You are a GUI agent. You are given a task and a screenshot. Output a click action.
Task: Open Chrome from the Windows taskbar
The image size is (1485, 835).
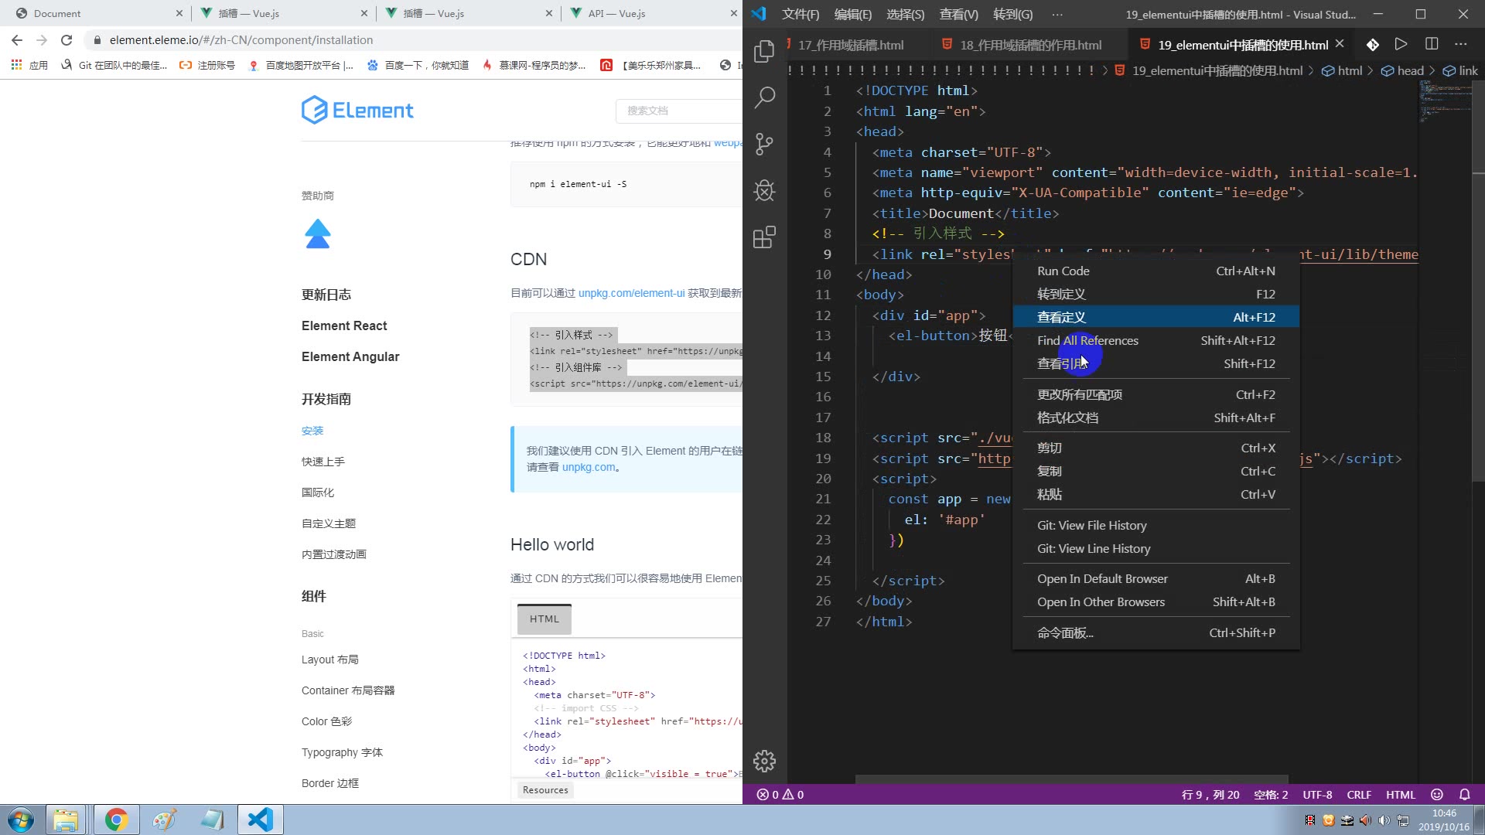[x=116, y=820]
